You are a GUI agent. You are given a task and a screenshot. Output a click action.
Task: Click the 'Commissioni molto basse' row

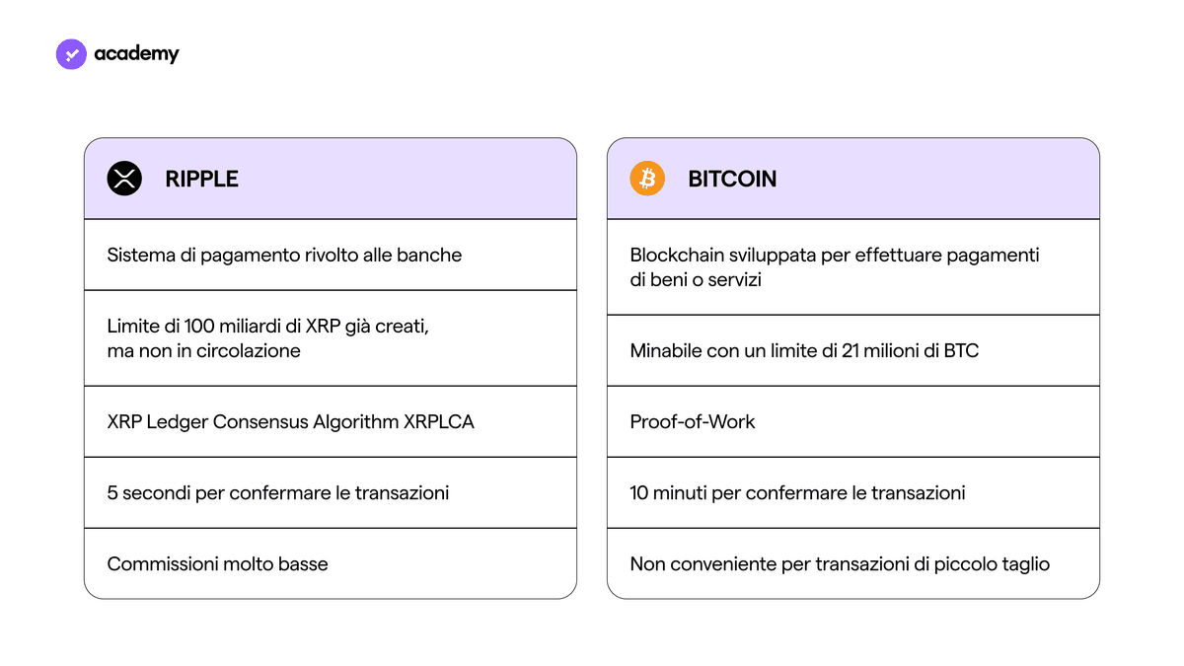pos(331,563)
